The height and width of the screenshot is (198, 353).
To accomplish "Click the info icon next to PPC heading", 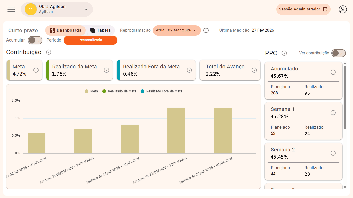I will (x=284, y=53).
